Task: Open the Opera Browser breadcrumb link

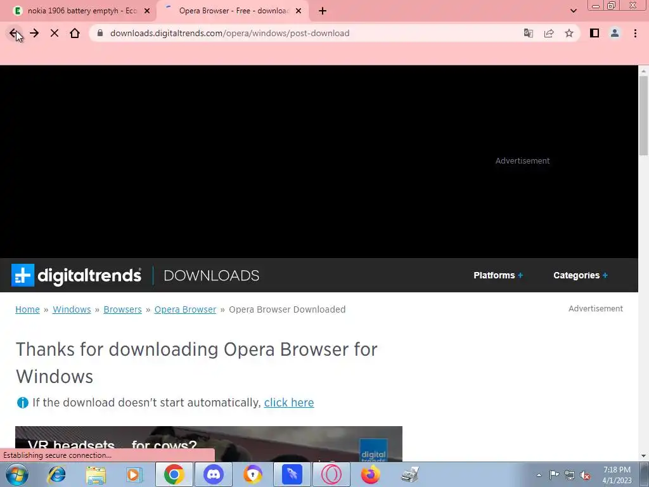Action: click(185, 309)
